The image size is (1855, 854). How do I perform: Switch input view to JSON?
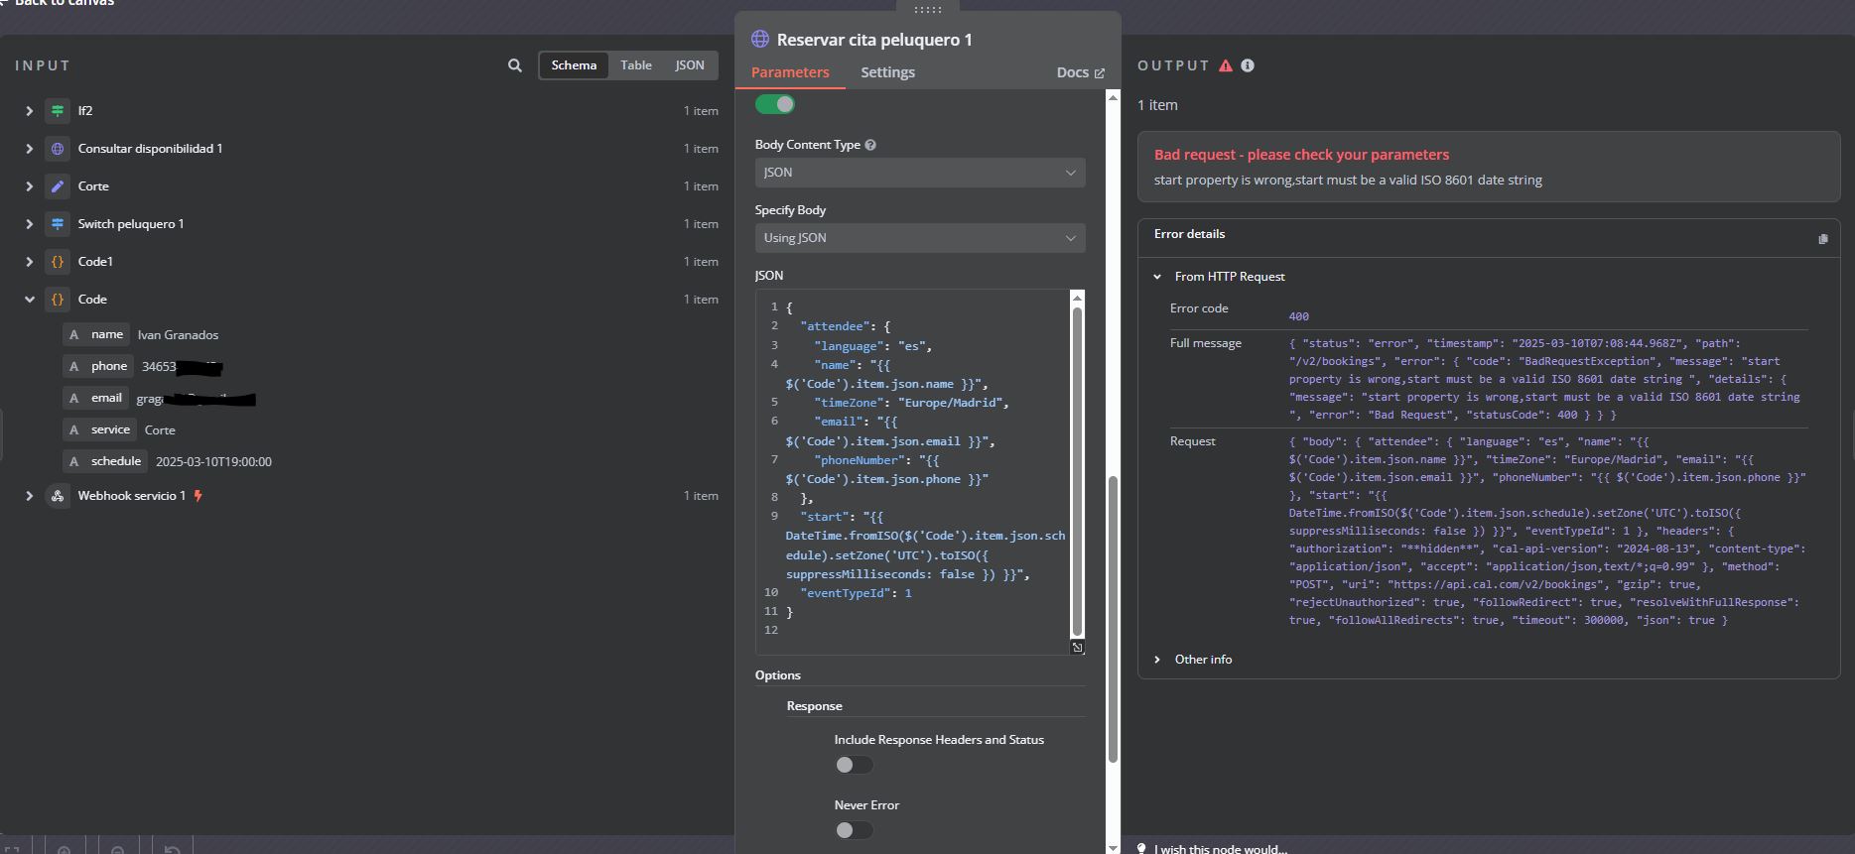(x=690, y=65)
